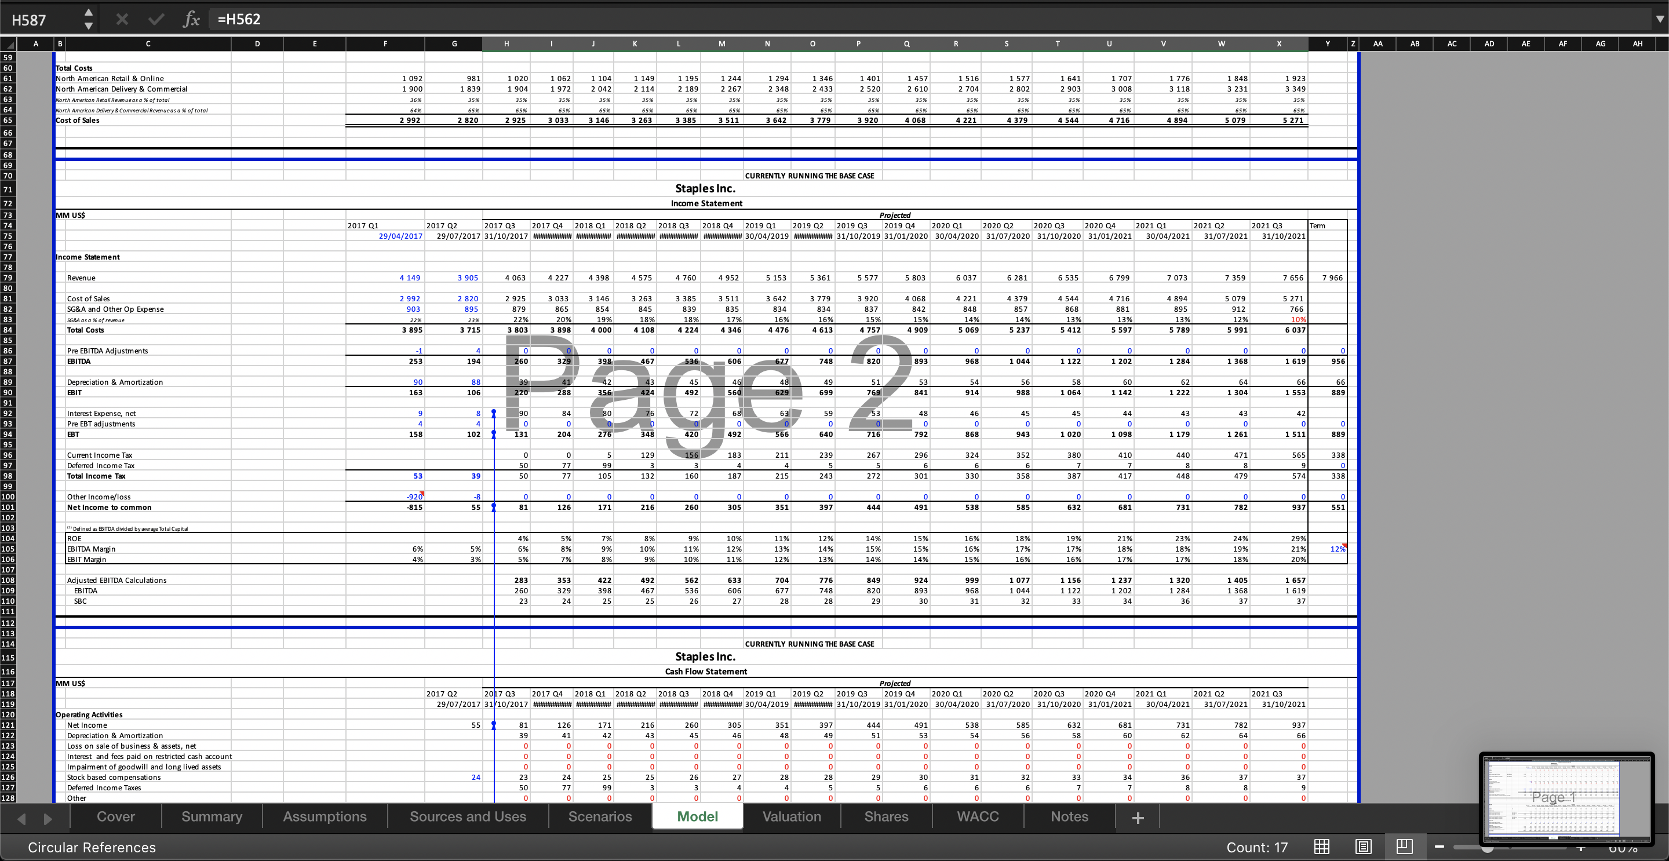Click the SG&A and Other Op Expense label
The height and width of the screenshot is (861, 1669).
point(115,309)
